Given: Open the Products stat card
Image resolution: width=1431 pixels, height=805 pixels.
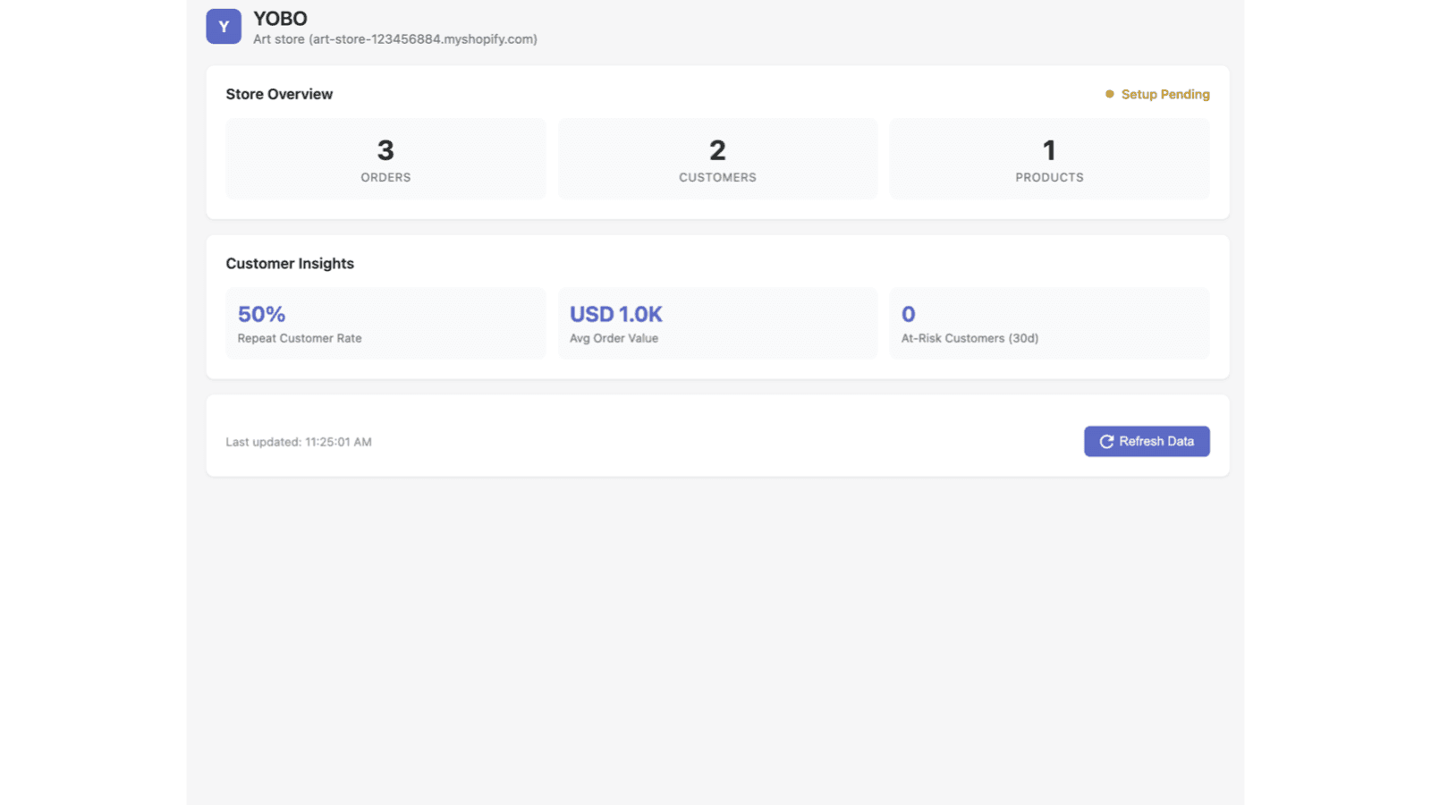Looking at the screenshot, I should pos(1049,158).
